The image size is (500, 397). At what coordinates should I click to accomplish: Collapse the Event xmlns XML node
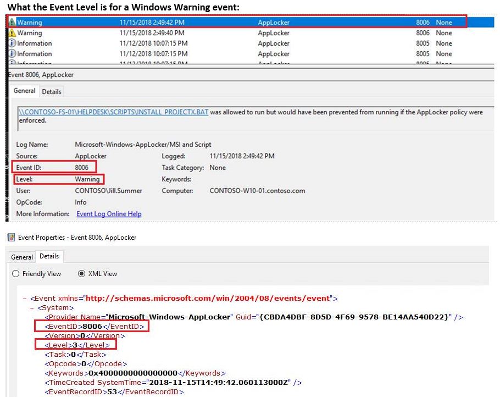25,299
